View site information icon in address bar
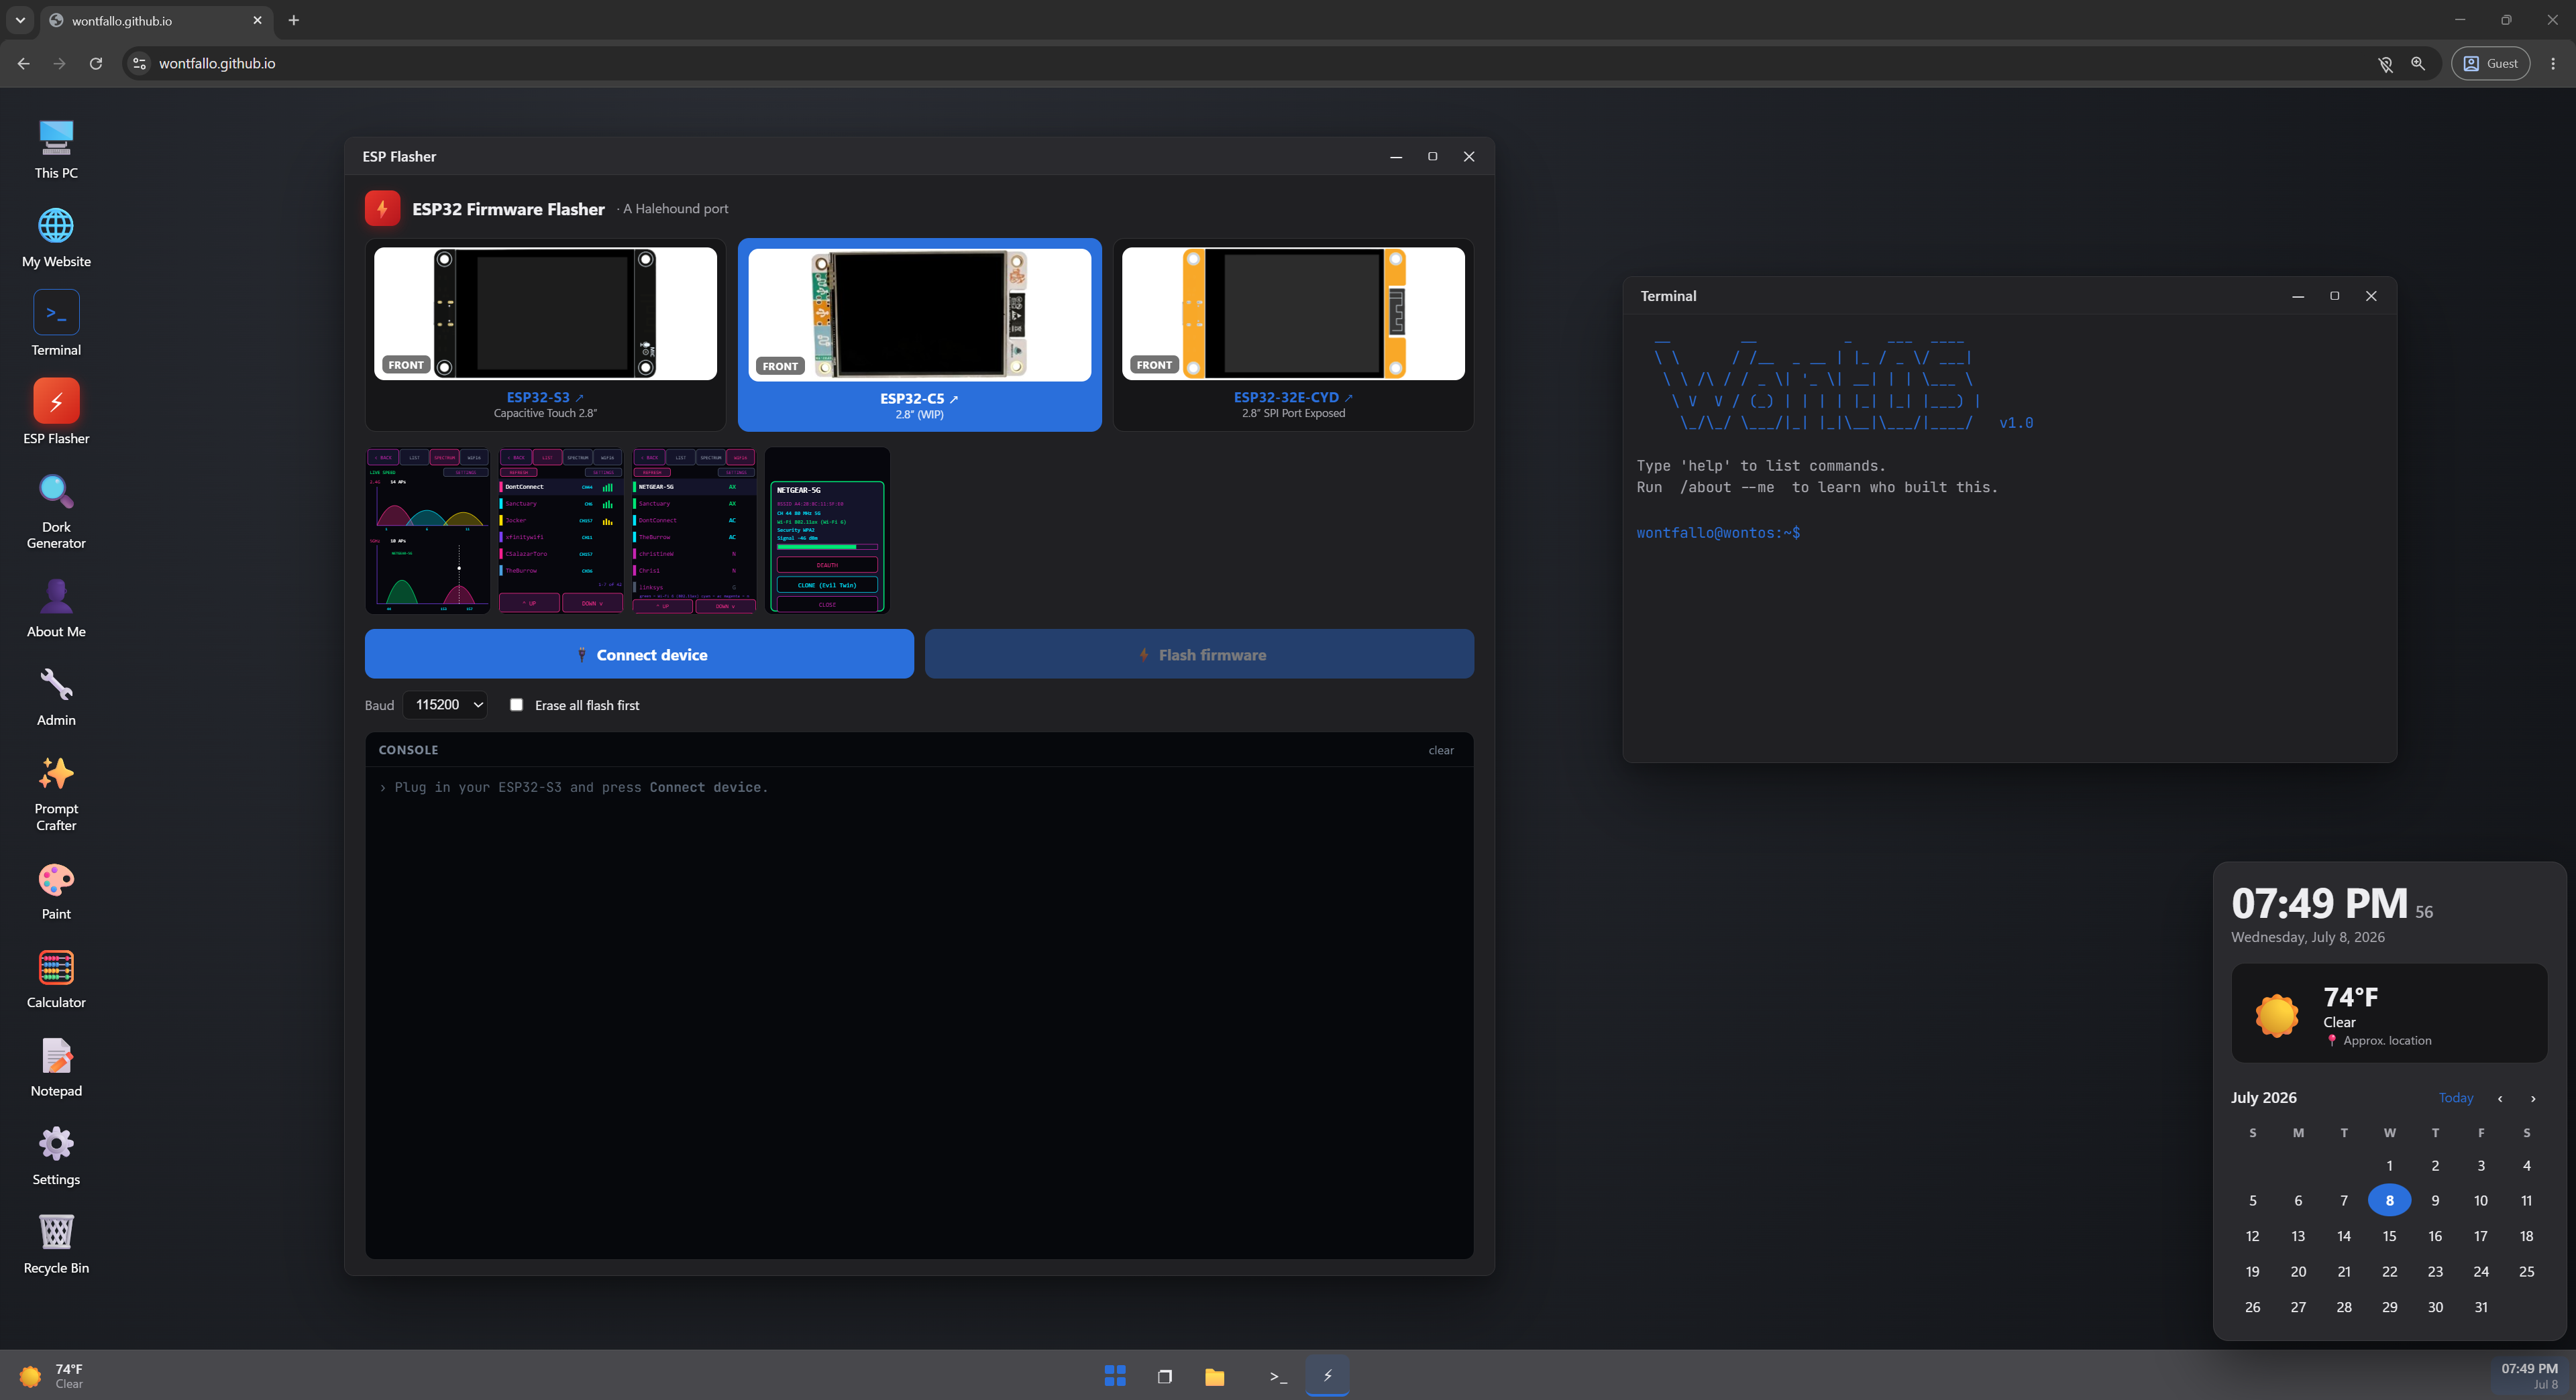 point(140,63)
